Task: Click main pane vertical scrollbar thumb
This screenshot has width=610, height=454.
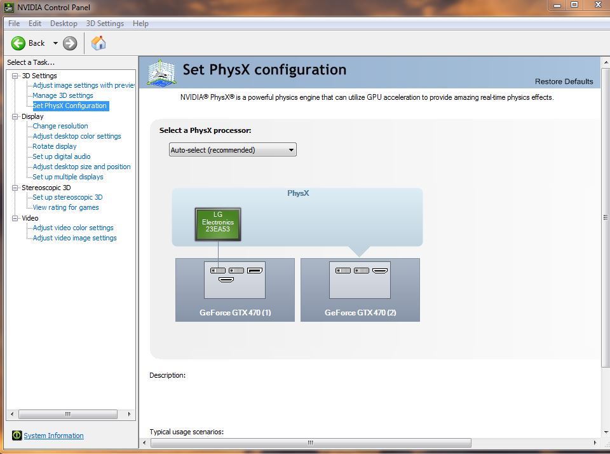Action: [606, 217]
